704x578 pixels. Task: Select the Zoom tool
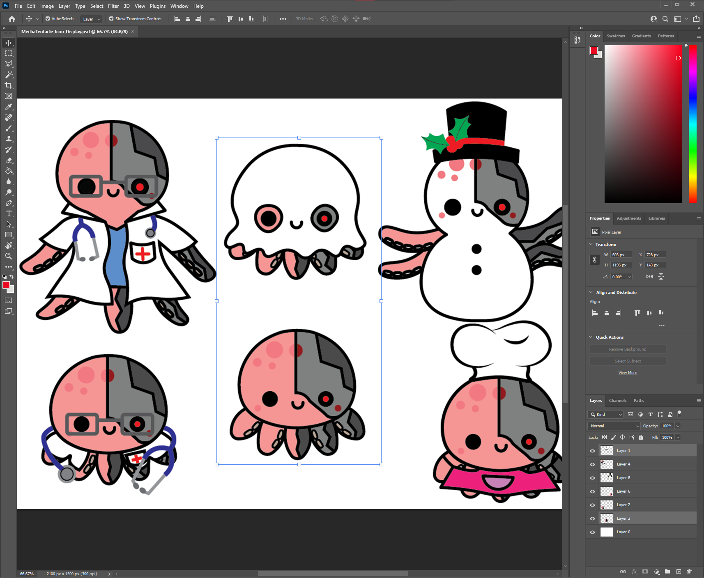point(9,256)
